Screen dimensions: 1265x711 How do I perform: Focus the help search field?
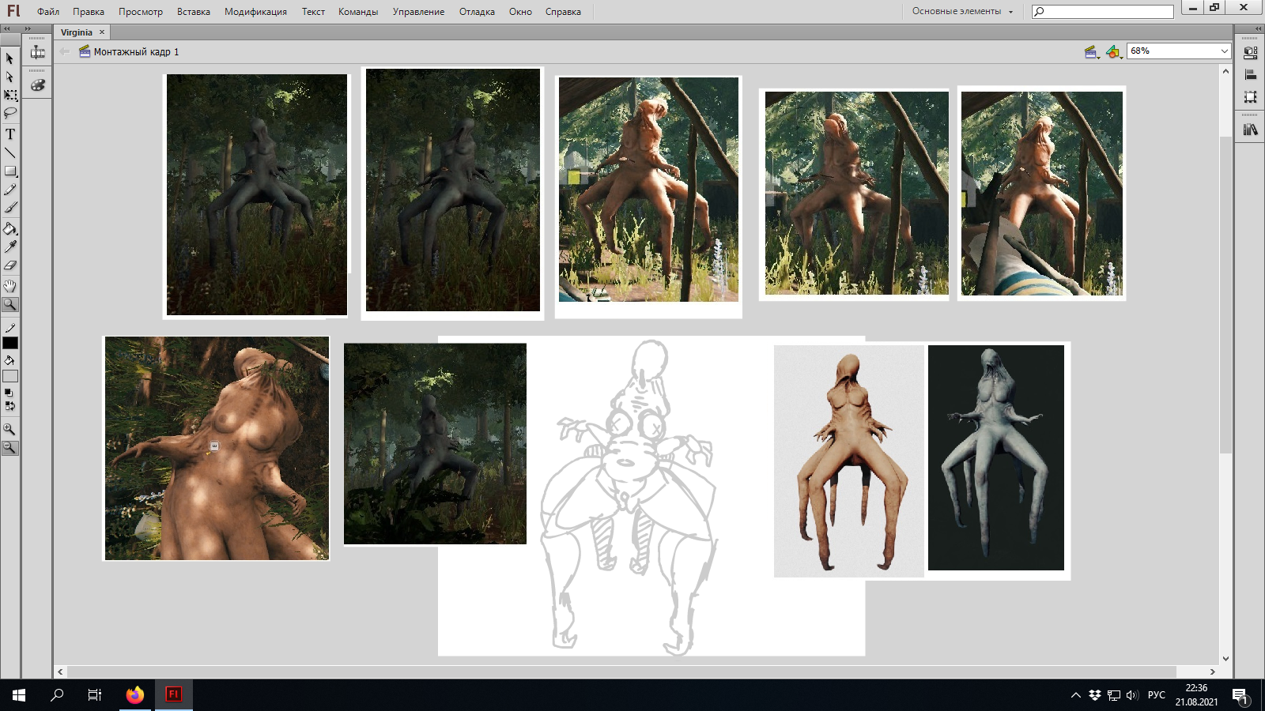(1103, 11)
